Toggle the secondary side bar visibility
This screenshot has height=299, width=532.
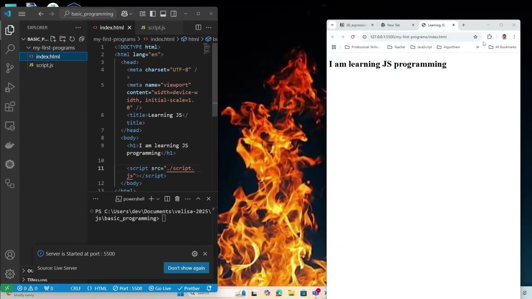click(x=174, y=14)
